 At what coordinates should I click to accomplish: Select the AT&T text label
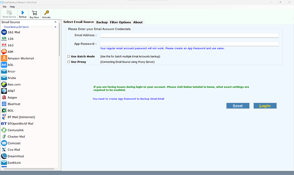(x=11, y=91)
